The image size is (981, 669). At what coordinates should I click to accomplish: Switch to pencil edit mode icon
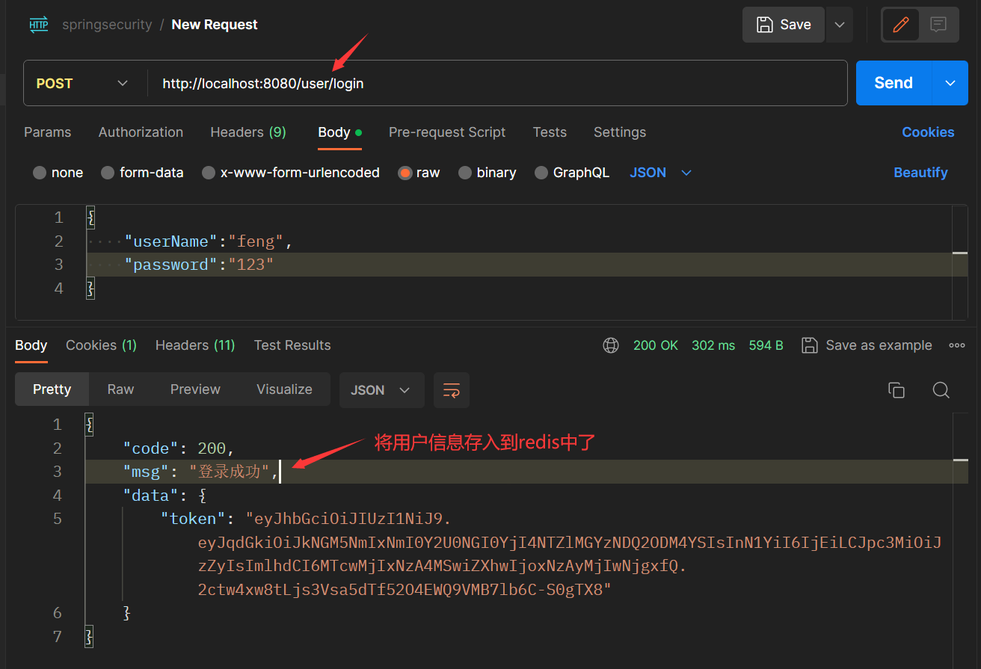tap(901, 25)
